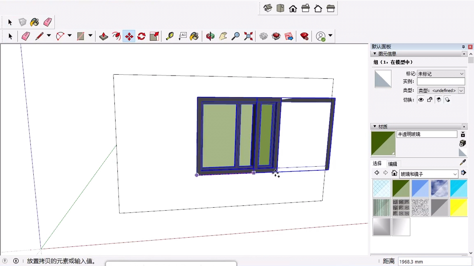The width and height of the screenshot is (474, 266).
Task: Click the Zoom Extents icon
Action: [248, 37]
